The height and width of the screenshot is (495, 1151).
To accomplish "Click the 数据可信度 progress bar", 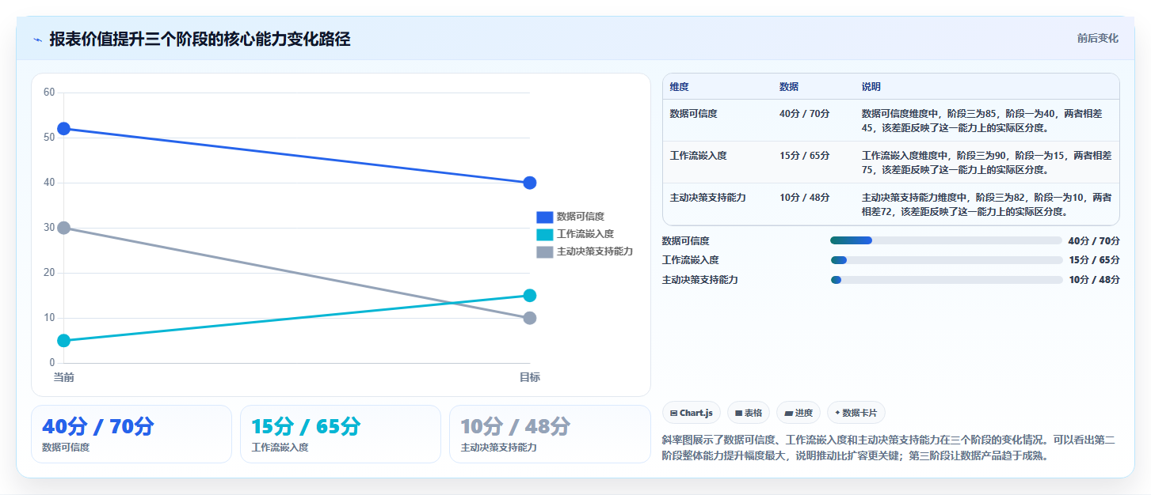I will pyautogui.click(x=946, y=240).
